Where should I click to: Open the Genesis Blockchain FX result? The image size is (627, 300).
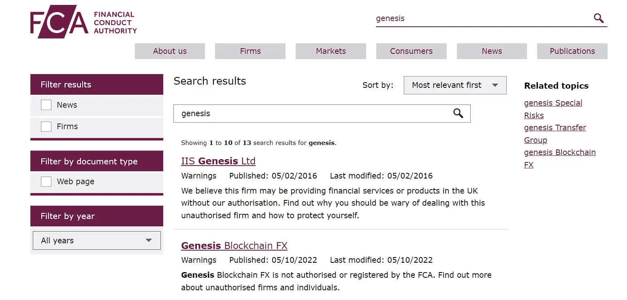234,245
